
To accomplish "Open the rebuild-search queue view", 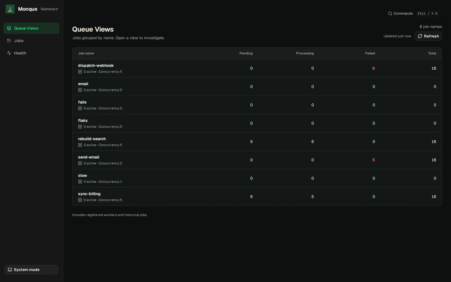I will (92, 139).
